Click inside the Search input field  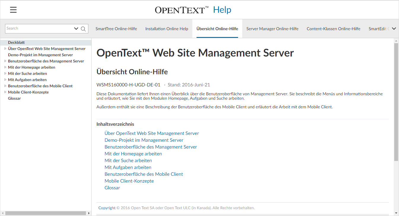[39, 29]
